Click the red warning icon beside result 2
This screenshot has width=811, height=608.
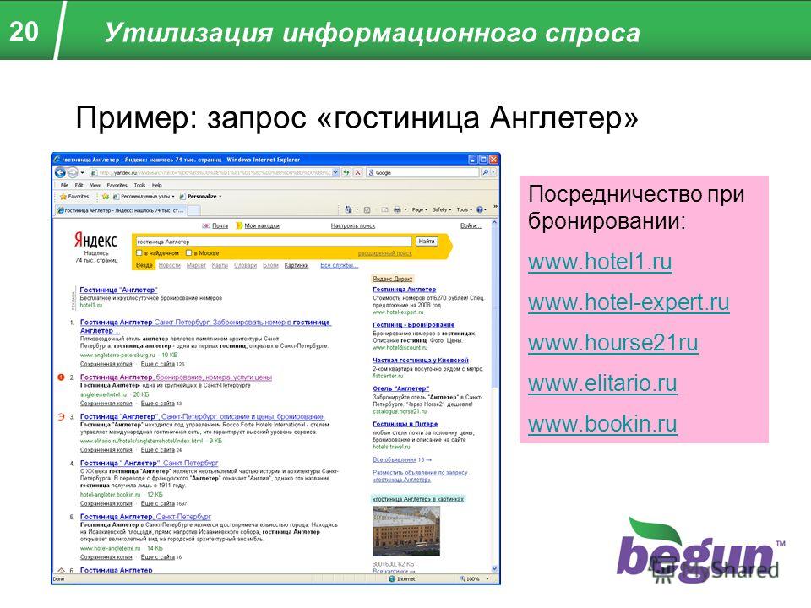(x=61, y=377)
